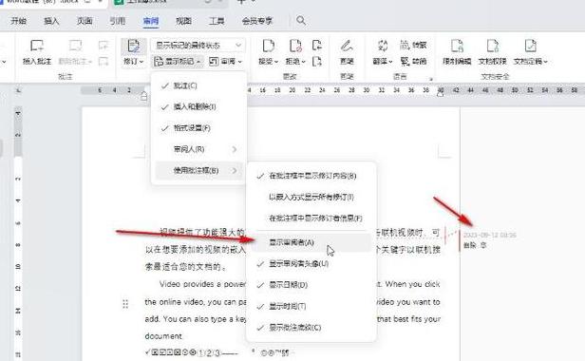
Task: Toggle 显示批注底纹(C) option
Action: (x=311, y=328)
